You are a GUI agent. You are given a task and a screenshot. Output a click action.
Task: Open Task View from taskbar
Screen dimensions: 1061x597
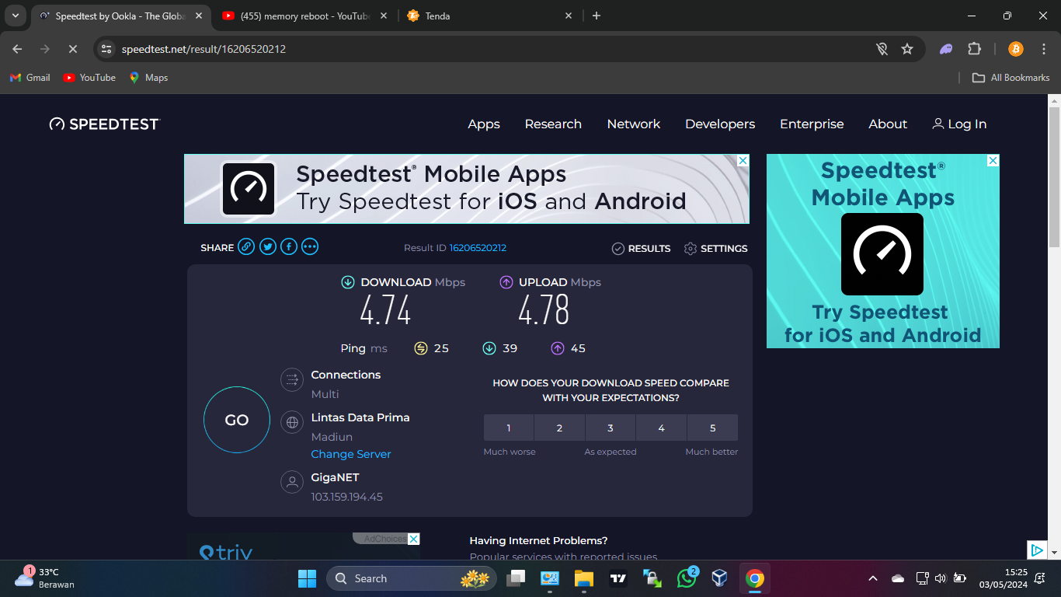[x=516, y=578]
